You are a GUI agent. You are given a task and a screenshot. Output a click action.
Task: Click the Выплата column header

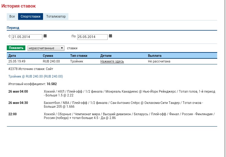pos(155,56)
